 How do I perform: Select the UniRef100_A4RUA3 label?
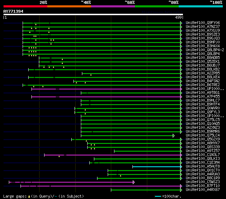point(203,174)
